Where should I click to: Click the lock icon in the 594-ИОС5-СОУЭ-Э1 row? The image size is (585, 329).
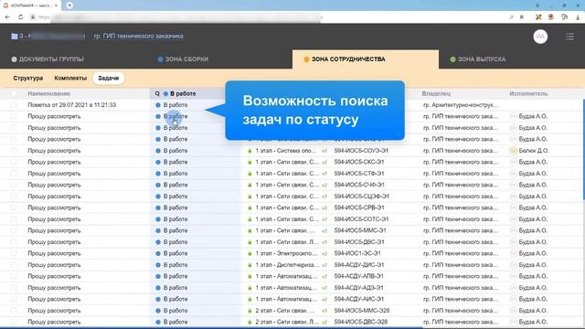250,151
